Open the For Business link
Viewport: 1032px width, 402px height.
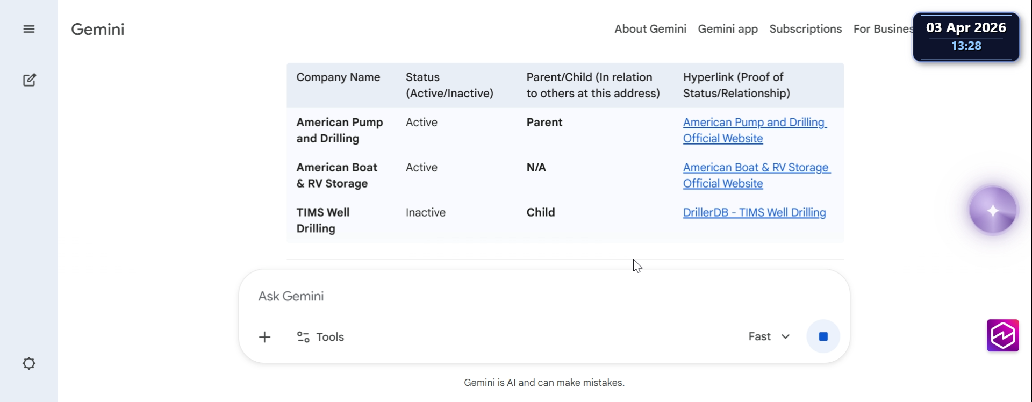click(883, 29)
